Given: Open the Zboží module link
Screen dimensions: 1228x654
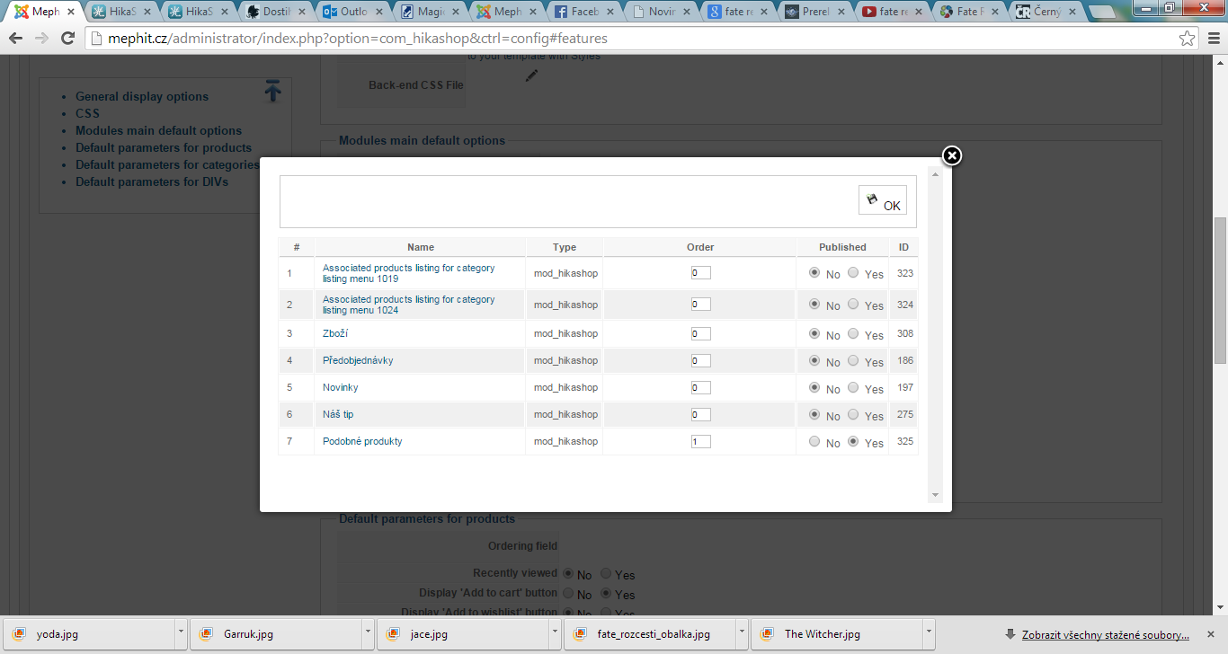Looking at the screenshot, I should coord(335,333).
